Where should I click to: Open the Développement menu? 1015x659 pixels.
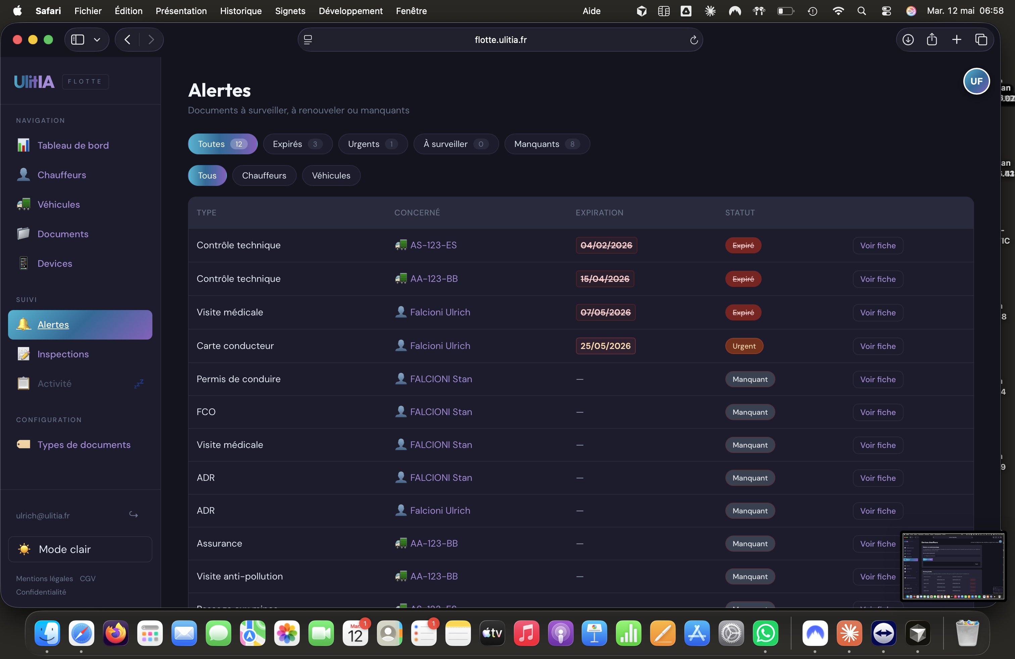pos(350,11)
